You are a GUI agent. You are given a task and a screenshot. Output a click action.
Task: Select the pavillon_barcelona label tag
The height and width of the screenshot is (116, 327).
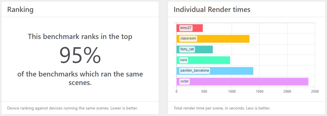coord(195,71)
